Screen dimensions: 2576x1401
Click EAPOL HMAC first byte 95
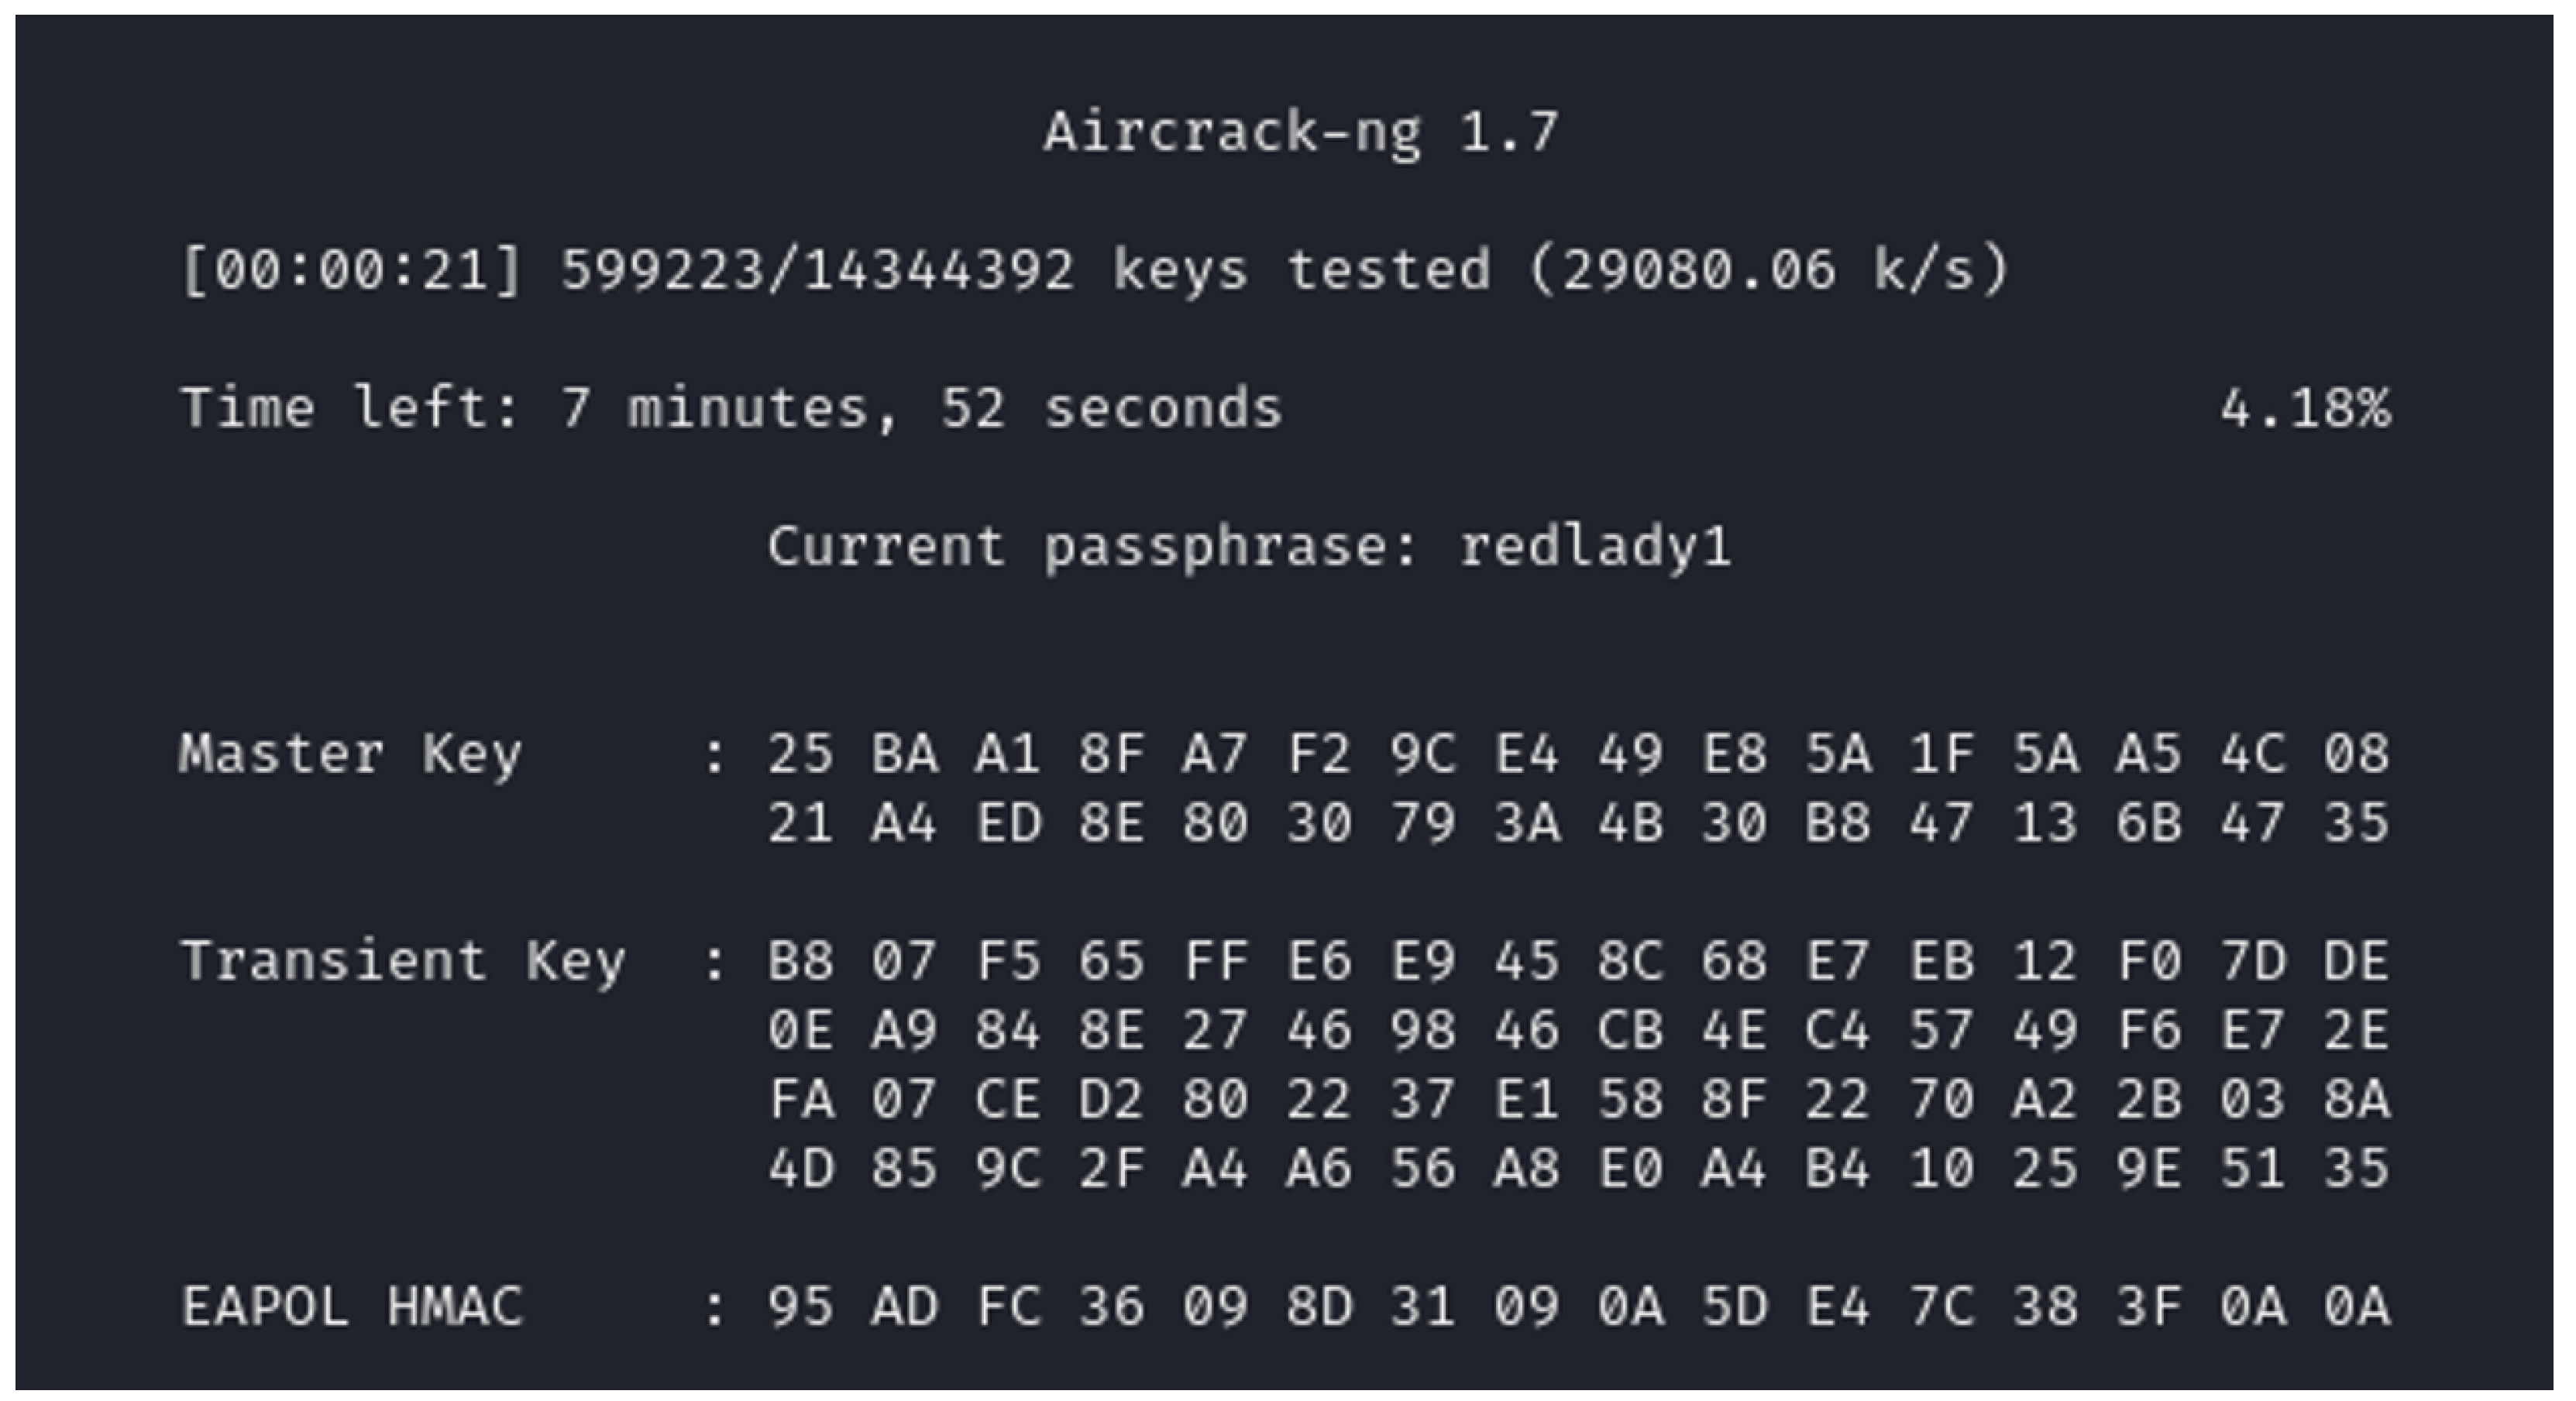pos(800,1306)
